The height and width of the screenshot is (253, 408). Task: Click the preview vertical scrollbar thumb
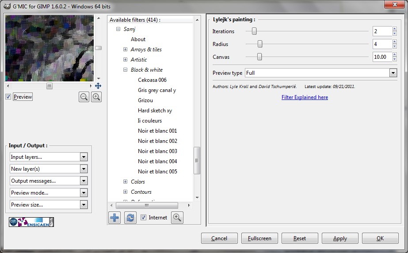[x=99, y=48]
